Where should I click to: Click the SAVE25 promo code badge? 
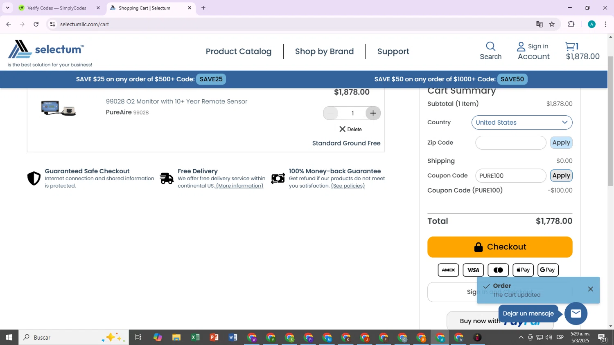tap(211, 79)
